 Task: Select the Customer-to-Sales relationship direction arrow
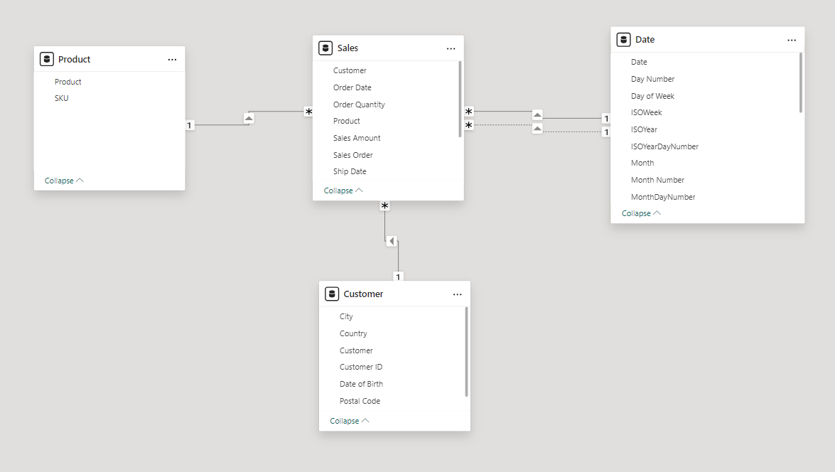coord(392,242)
